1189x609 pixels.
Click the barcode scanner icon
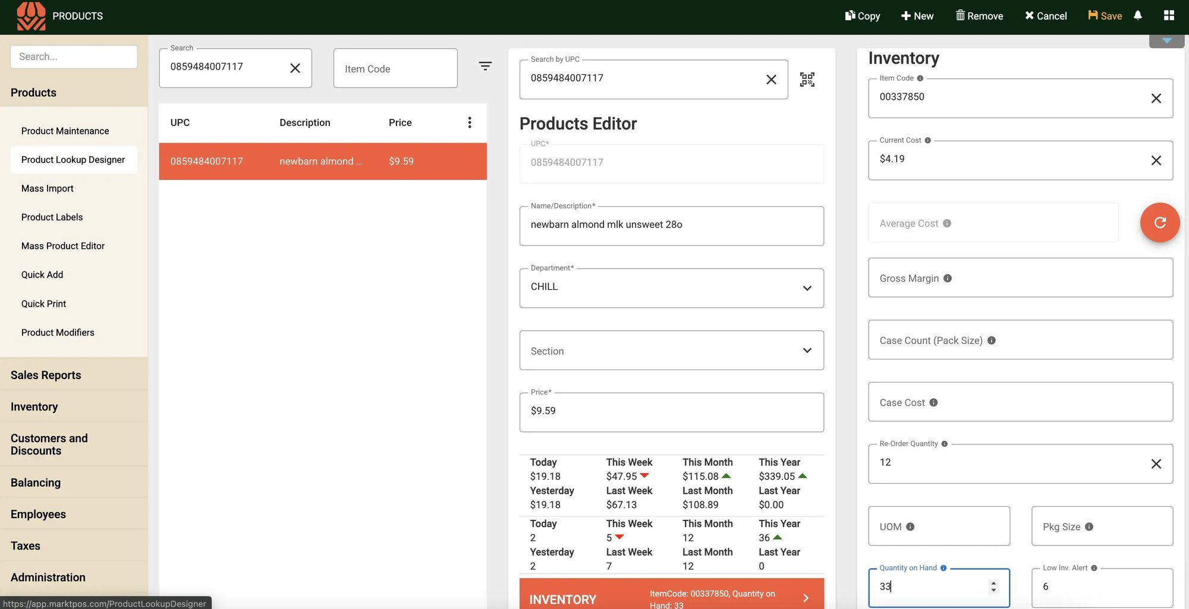tap(807, 80)
